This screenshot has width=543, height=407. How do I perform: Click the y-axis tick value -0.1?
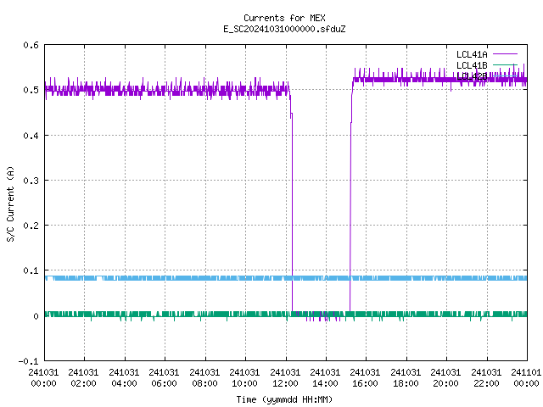tap(28, 361)
